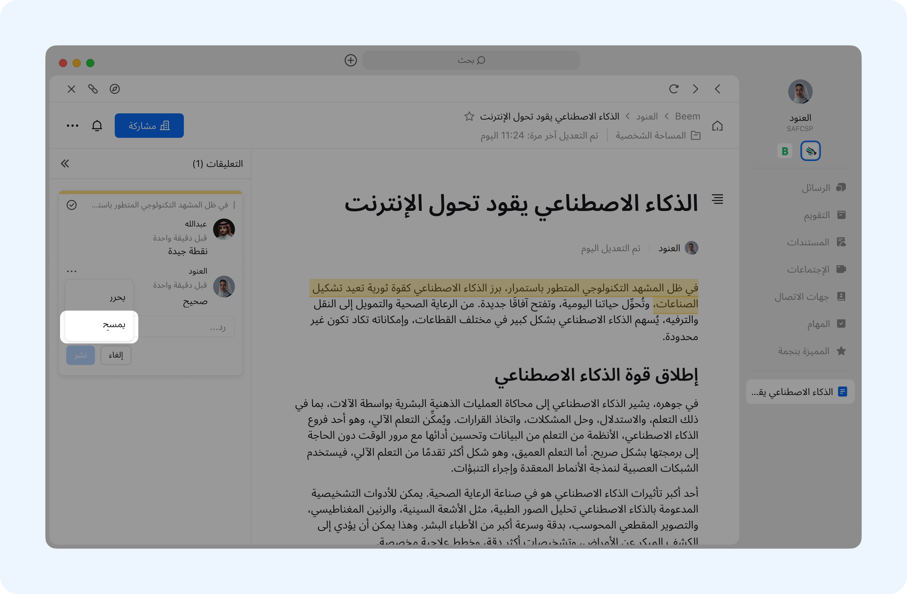Go to home icon in breadcrumb
Screen dimensions: 907x594
click(717, 126)
